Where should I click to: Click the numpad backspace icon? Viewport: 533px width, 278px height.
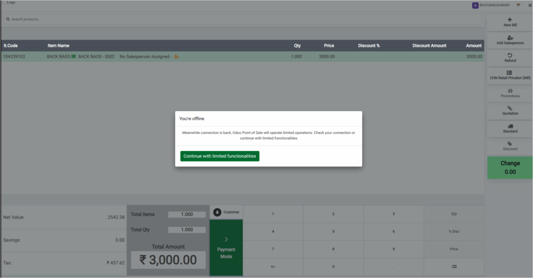[454, 267]
